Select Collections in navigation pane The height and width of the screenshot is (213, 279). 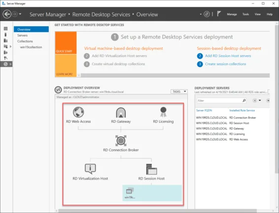[25, 41]
